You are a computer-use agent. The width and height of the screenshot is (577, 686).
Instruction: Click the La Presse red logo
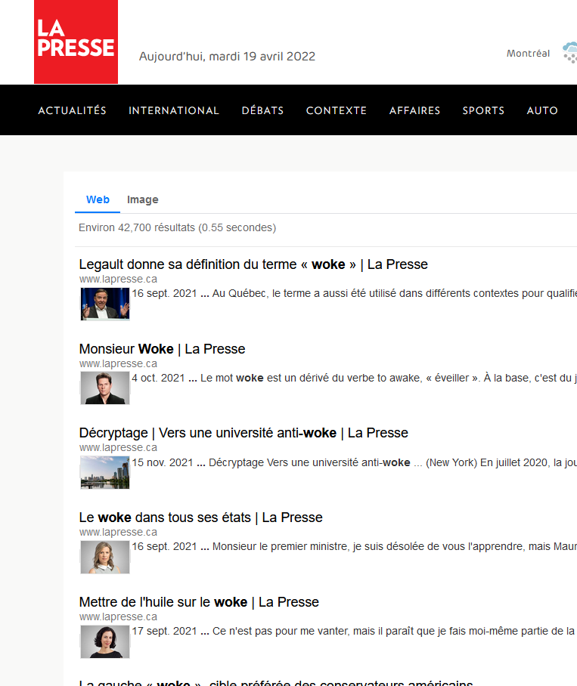coord(76,42)
